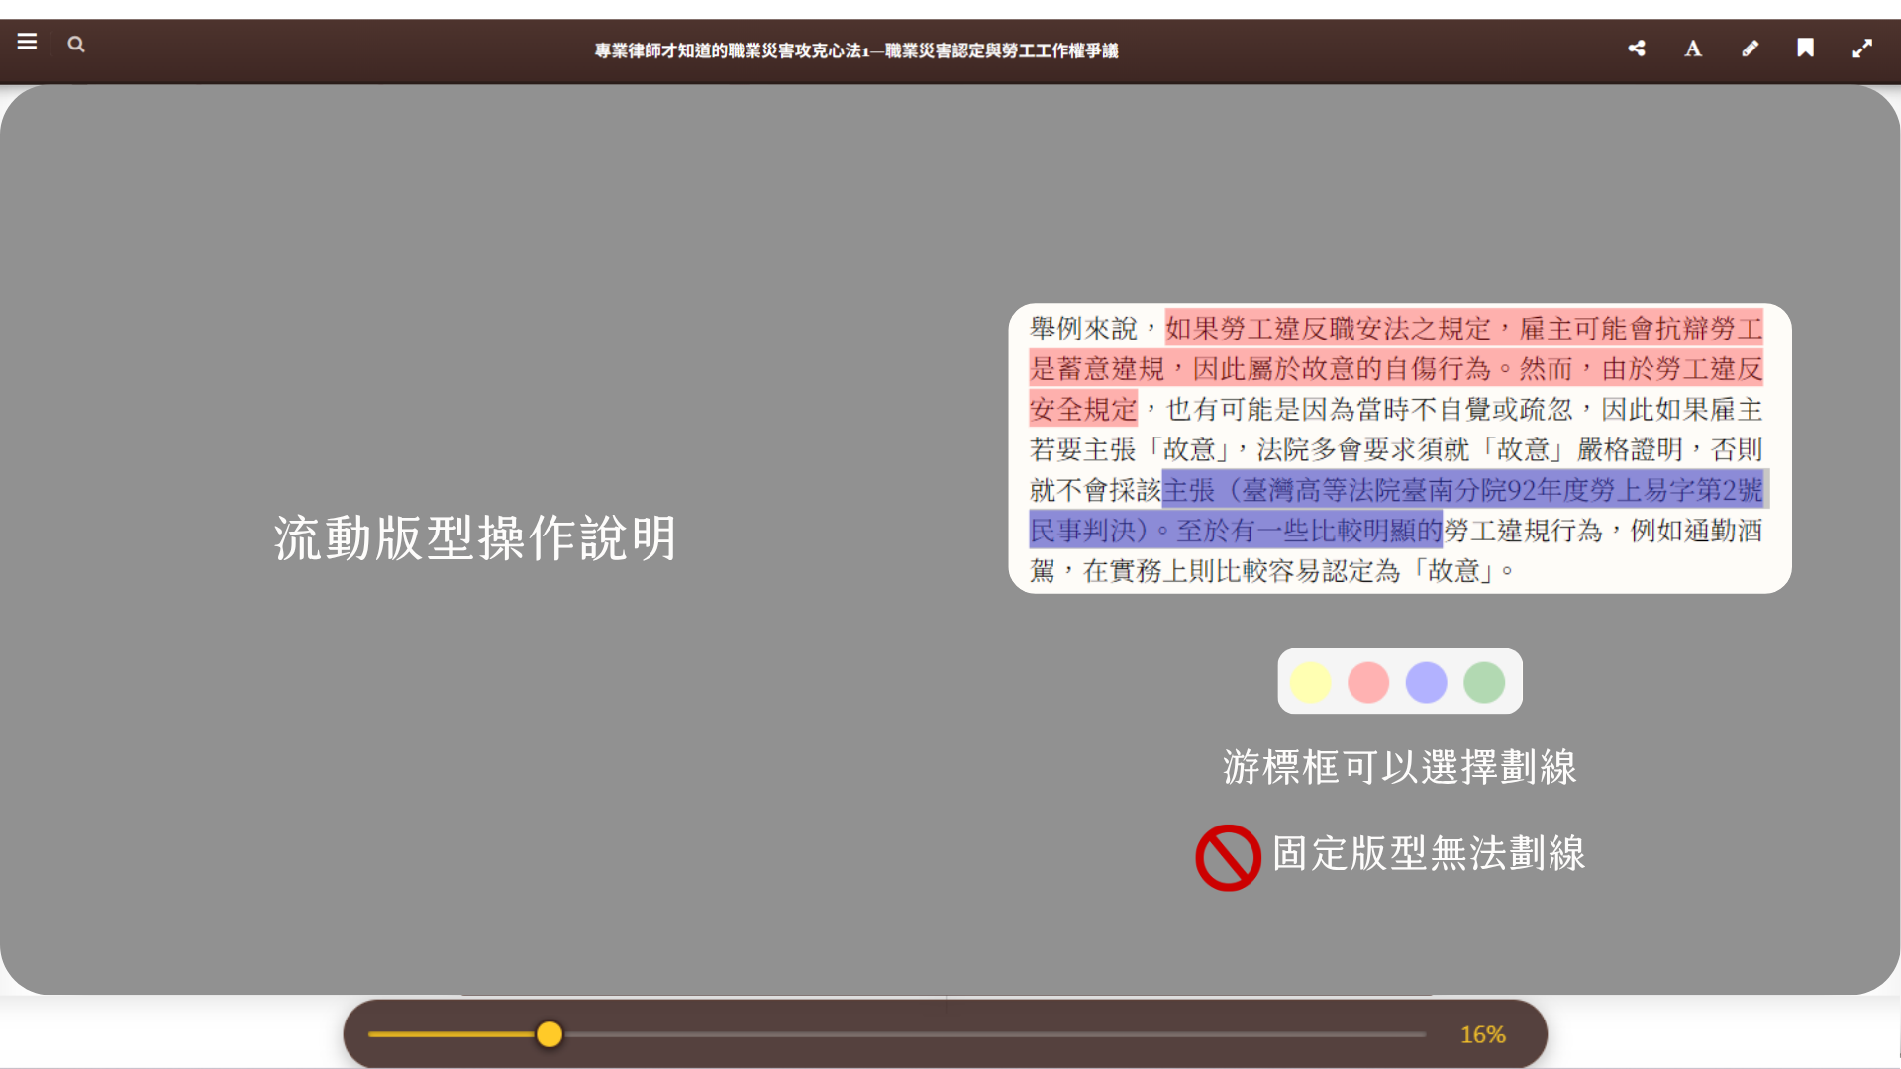Screen dimensions: 1901x1069
Task: Click the green highlight color circle
Action: pos(1484,682)
